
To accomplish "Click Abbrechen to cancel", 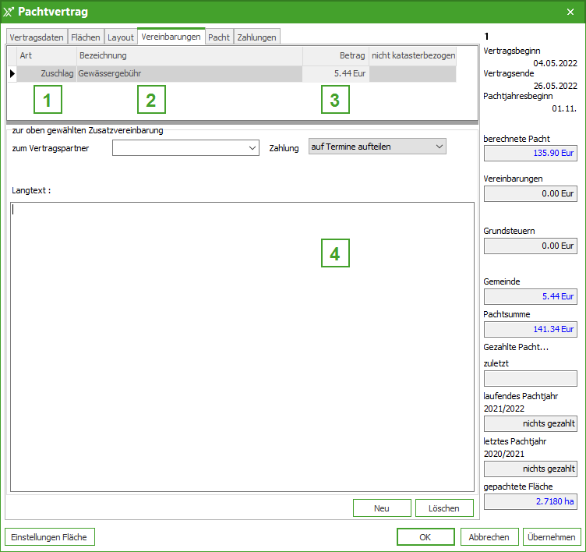I will (x=489, y=537).
